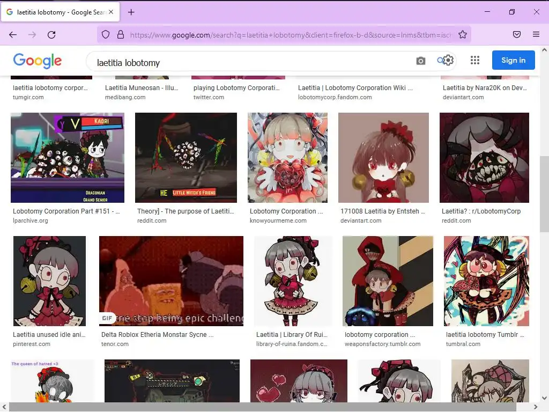Click the tumbral.com source text
This screenshot has height=412, width=549.
click(463, 344)
